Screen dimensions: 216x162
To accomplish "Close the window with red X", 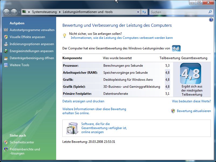I will pos(208,3).
